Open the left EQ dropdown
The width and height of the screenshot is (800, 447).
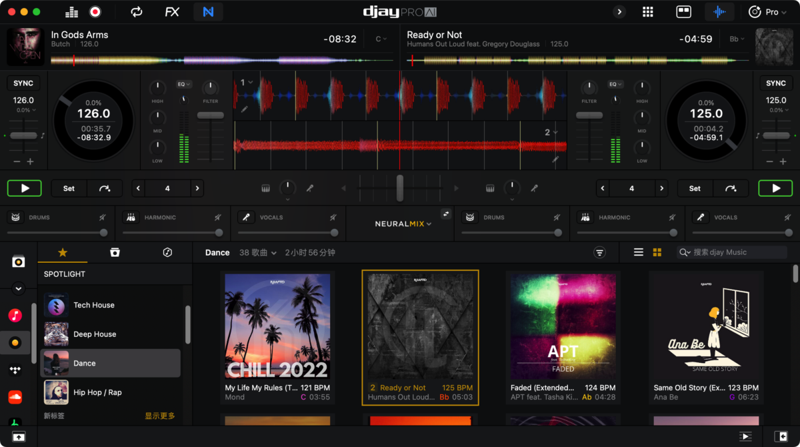184,84
